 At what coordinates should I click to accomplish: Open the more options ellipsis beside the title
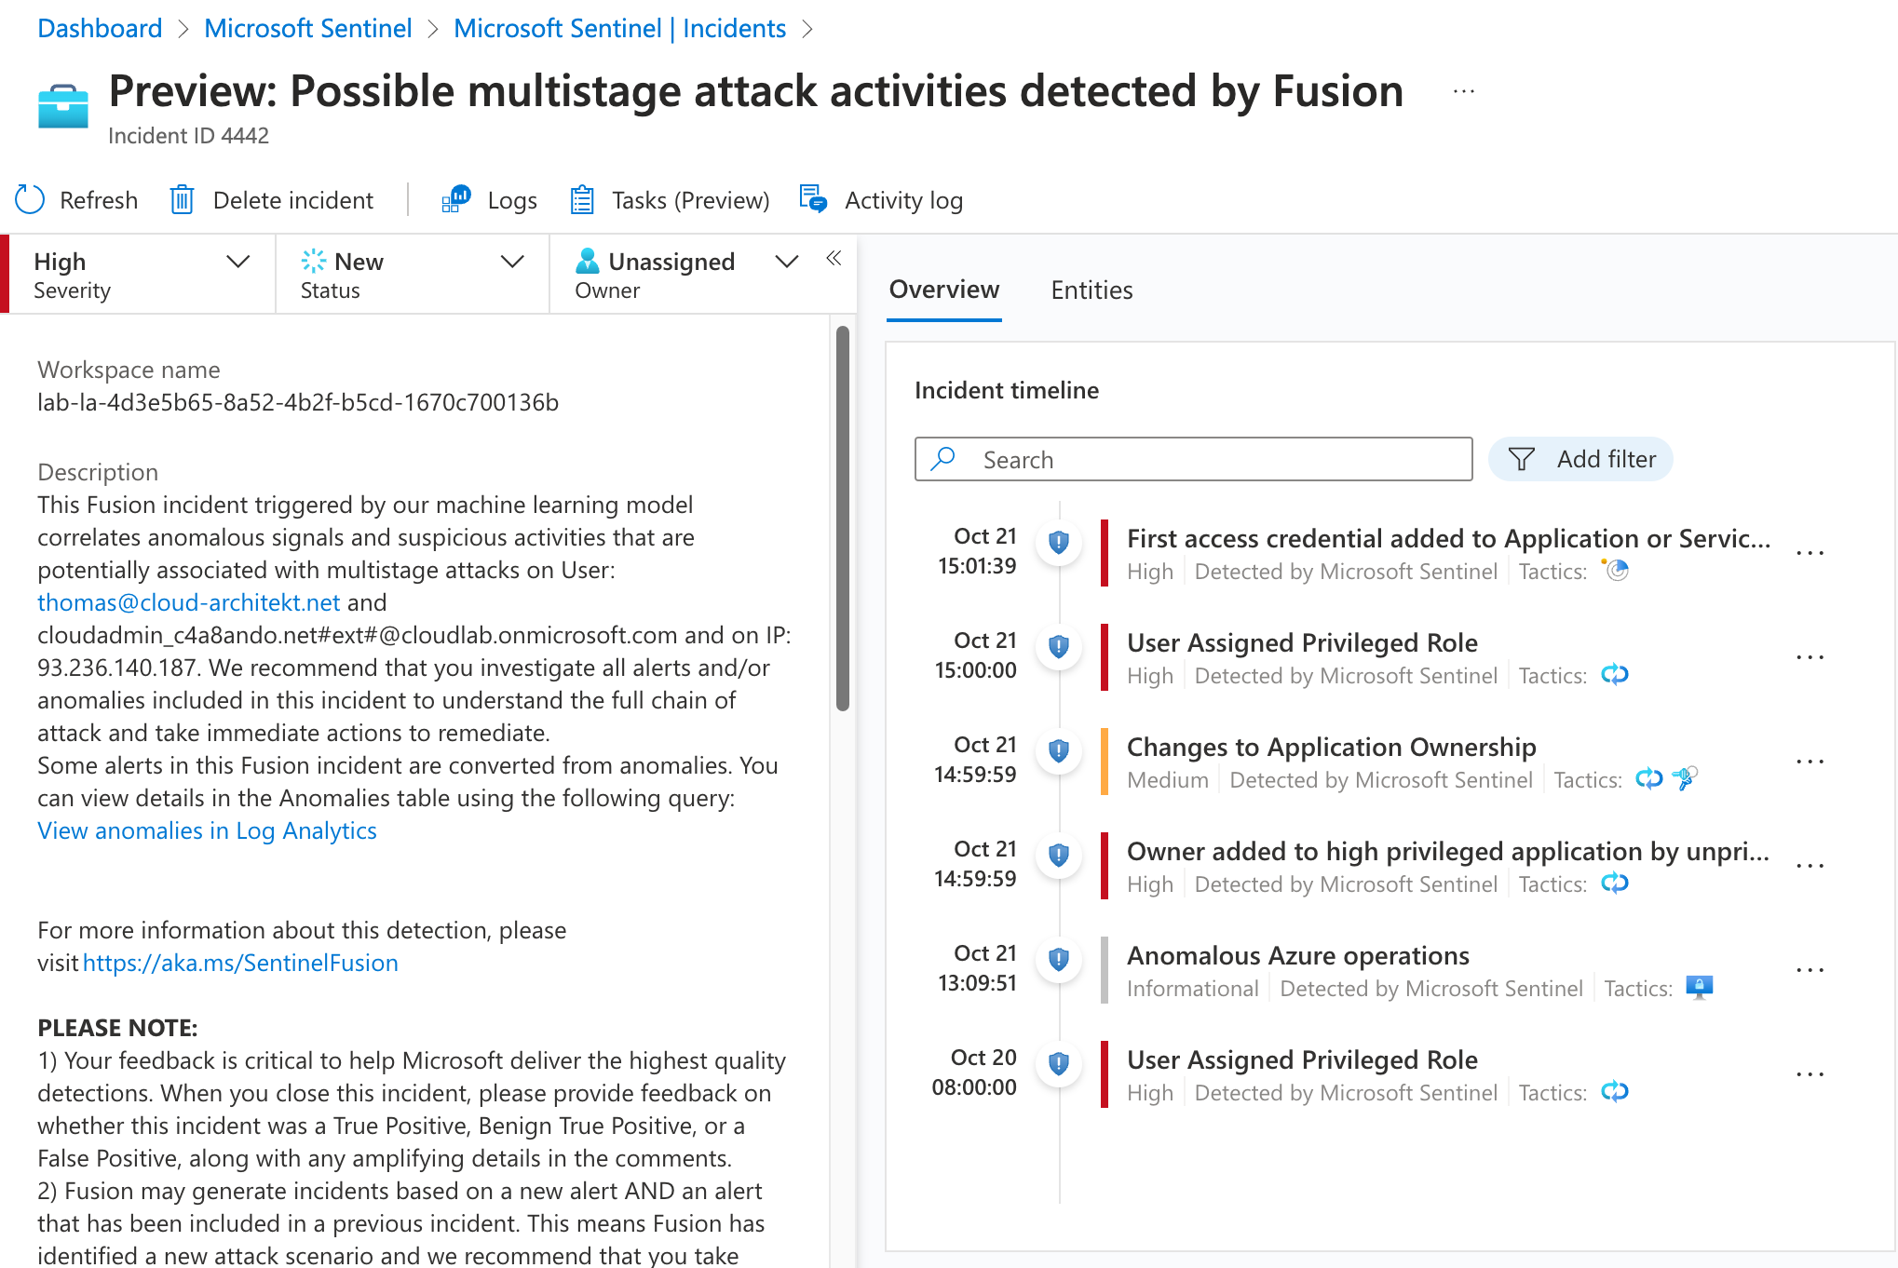1464,91
